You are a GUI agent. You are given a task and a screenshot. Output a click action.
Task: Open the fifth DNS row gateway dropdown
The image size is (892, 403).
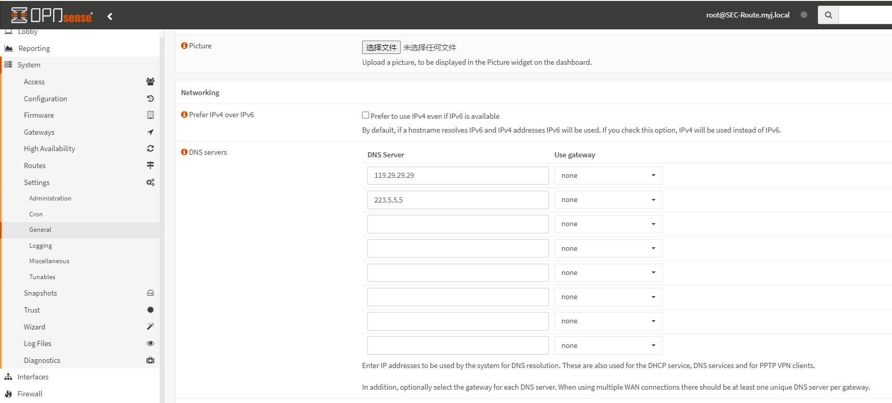click(608, 272)
